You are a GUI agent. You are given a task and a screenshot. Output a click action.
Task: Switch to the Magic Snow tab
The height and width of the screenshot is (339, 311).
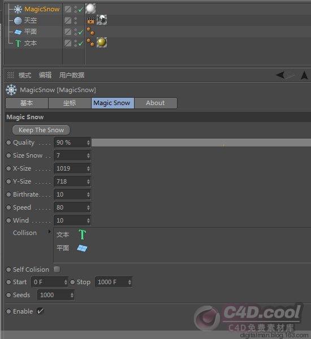pos(113,103)
